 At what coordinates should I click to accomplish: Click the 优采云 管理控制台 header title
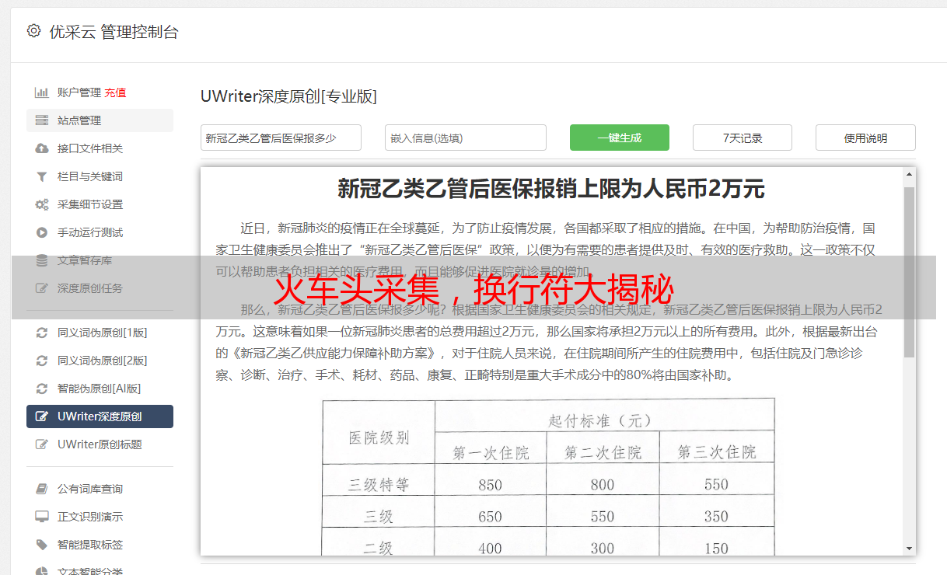click(x=114, y=32)
